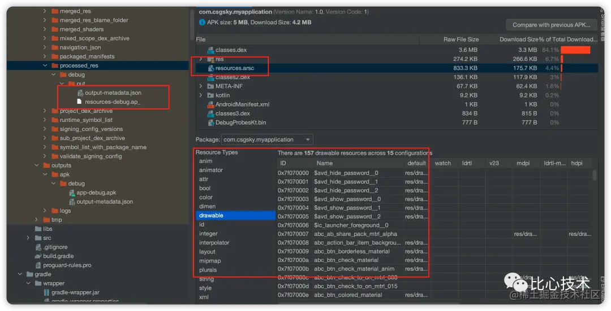The image size is (611, 311).
Task: Select the style resource type
Action: pyautogui.click(x=205, y=288)
